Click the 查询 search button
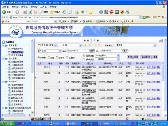The image size is (168, 126). pyautogui.click(x=130, y=57)
